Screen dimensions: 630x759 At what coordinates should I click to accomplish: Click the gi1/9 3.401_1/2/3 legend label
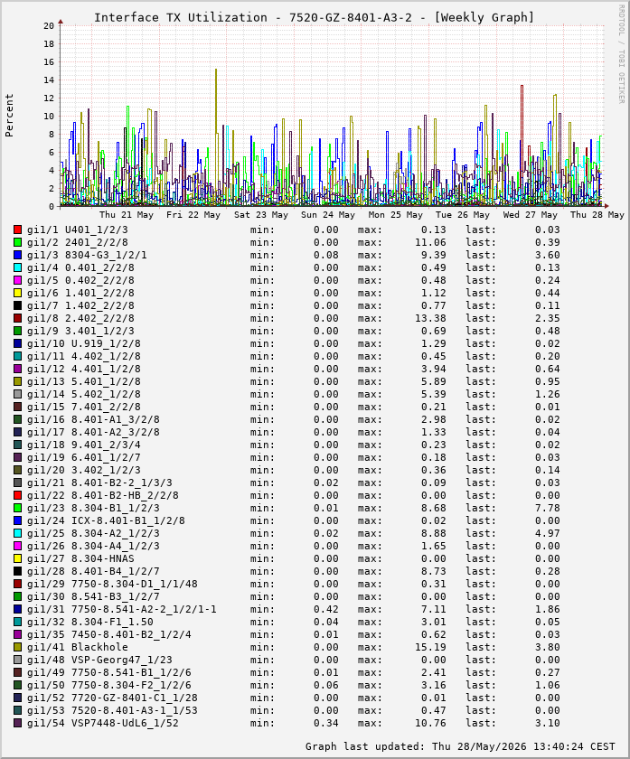coord(80,331)
